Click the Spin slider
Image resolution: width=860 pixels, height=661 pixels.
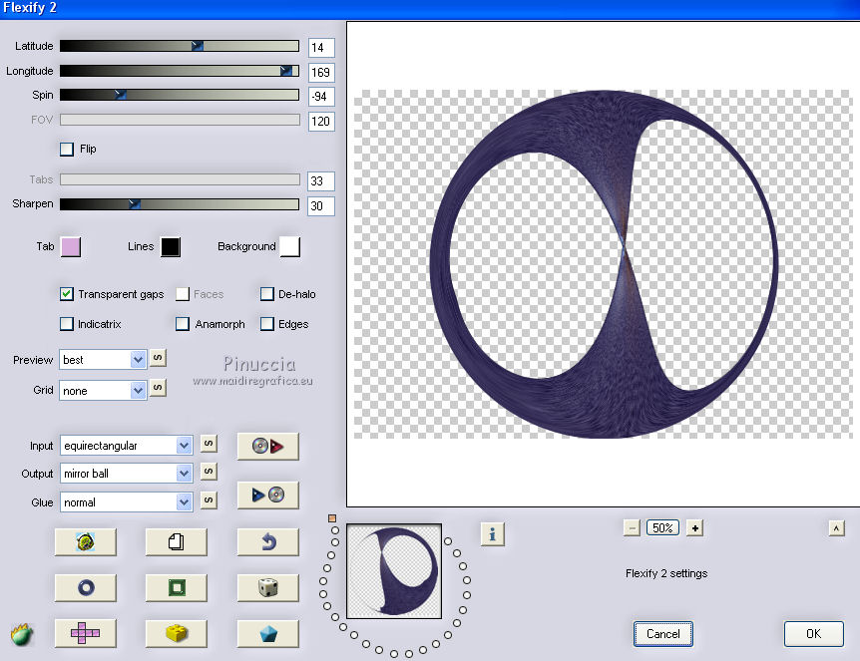click(180, 95)
